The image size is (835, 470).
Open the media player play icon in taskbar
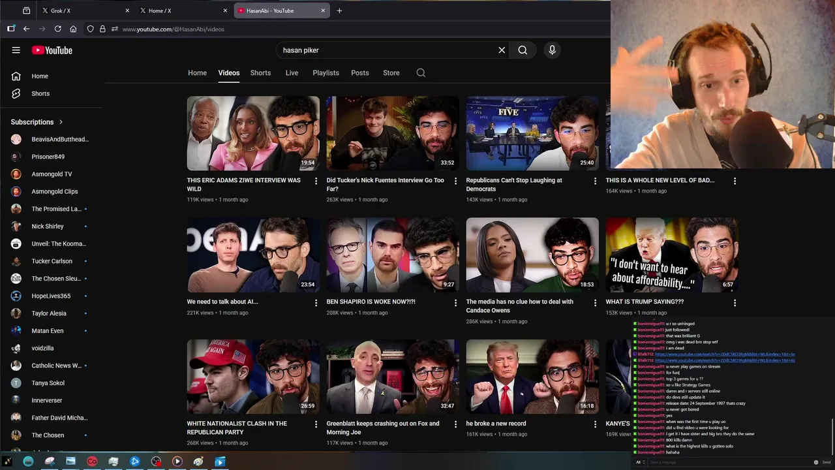click(x=177, y=462)
